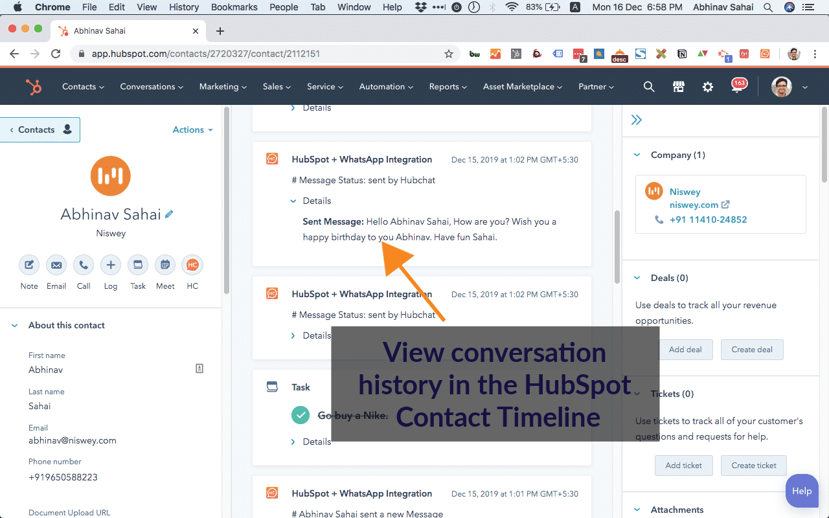Open the Partner nav dropdown
The image size is (829, 518).
[596, 87]
